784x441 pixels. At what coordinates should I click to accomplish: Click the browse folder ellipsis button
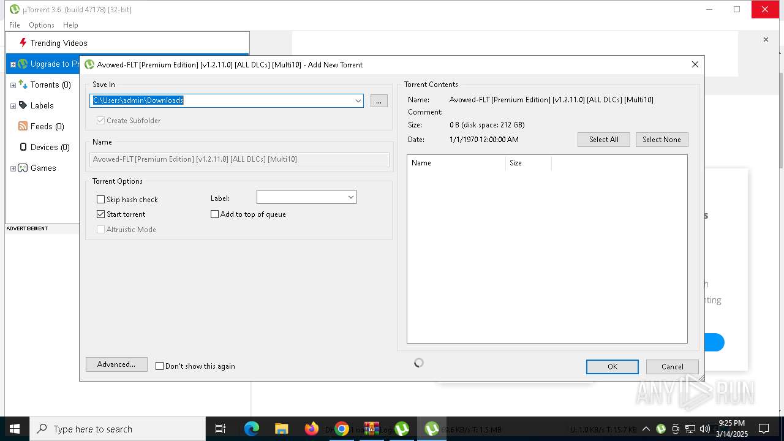[379, 100]
